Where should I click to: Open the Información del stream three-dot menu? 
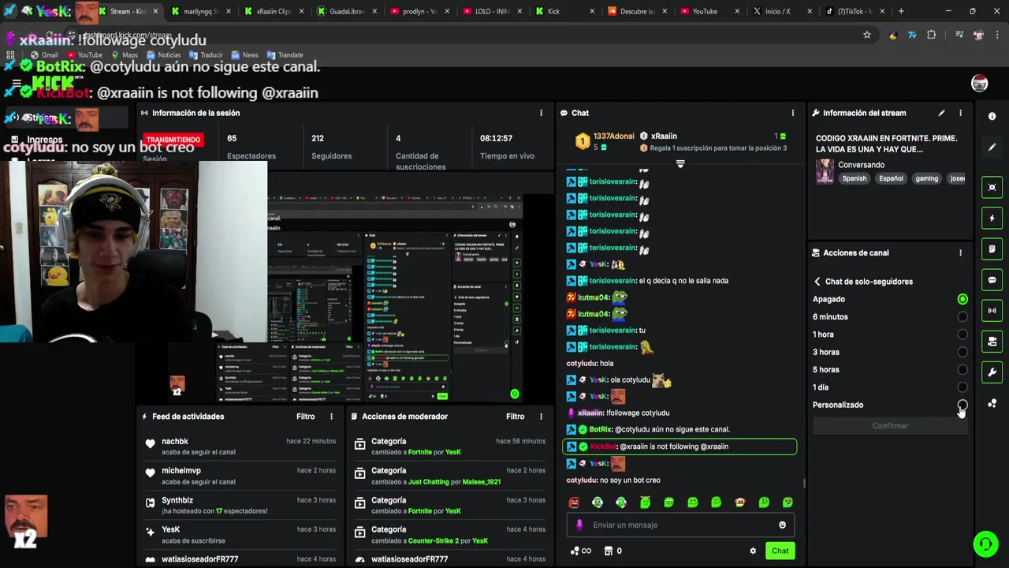tap(960, 113)
